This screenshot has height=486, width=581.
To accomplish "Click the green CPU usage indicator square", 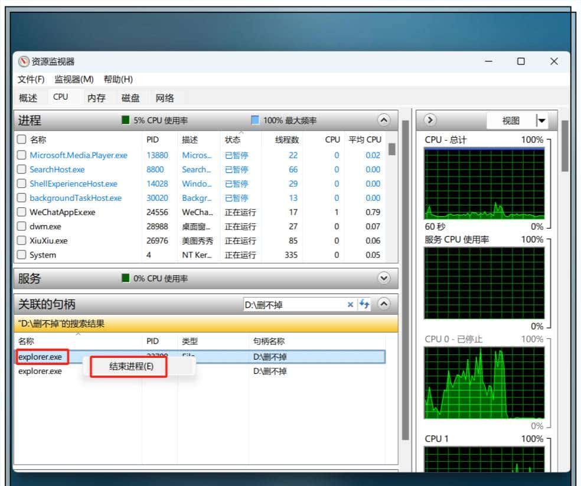I will coord(125,120).
